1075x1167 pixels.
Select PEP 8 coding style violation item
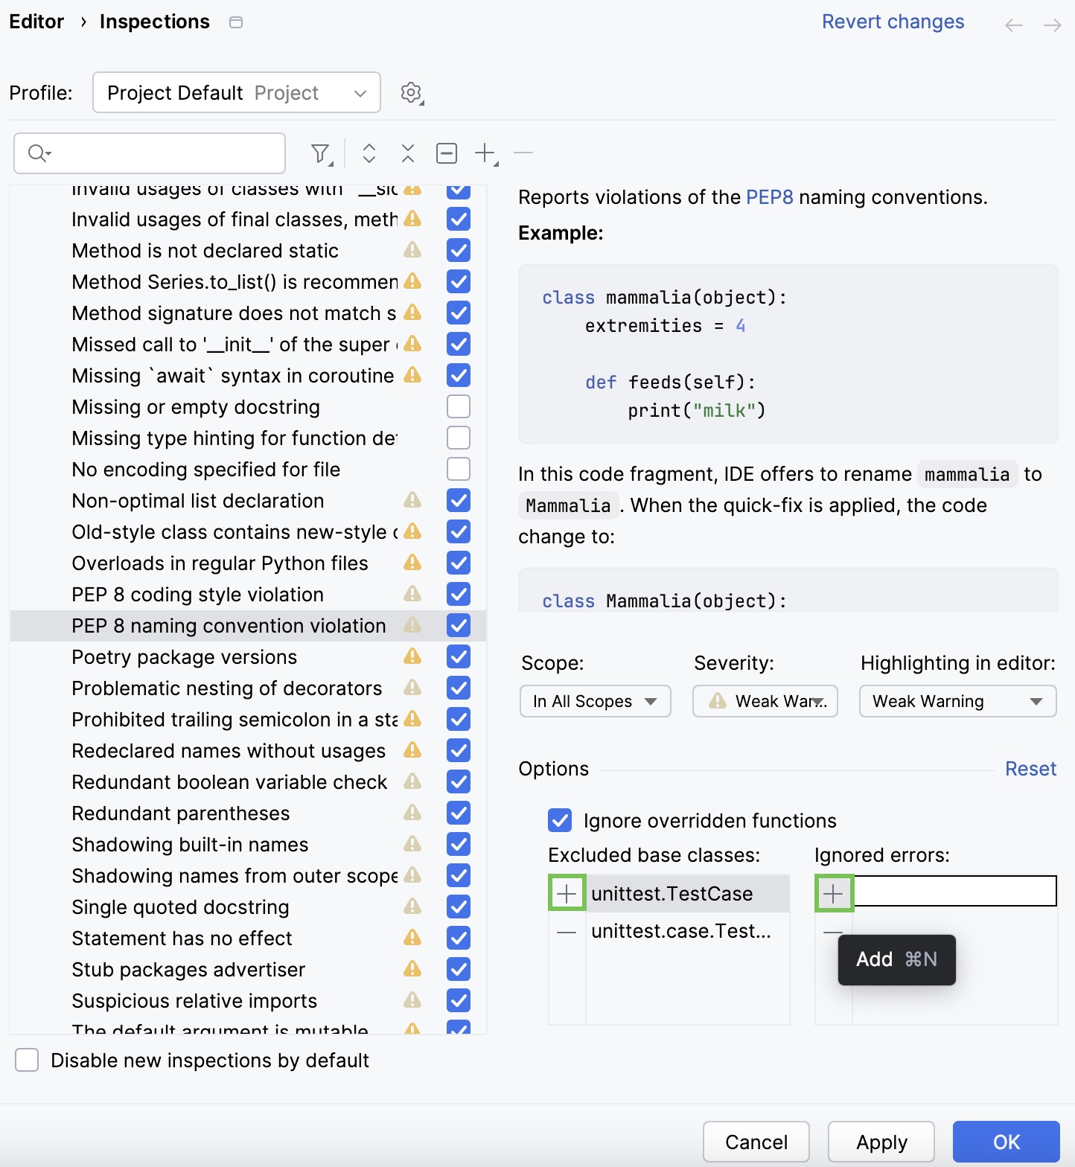point(197,595)
